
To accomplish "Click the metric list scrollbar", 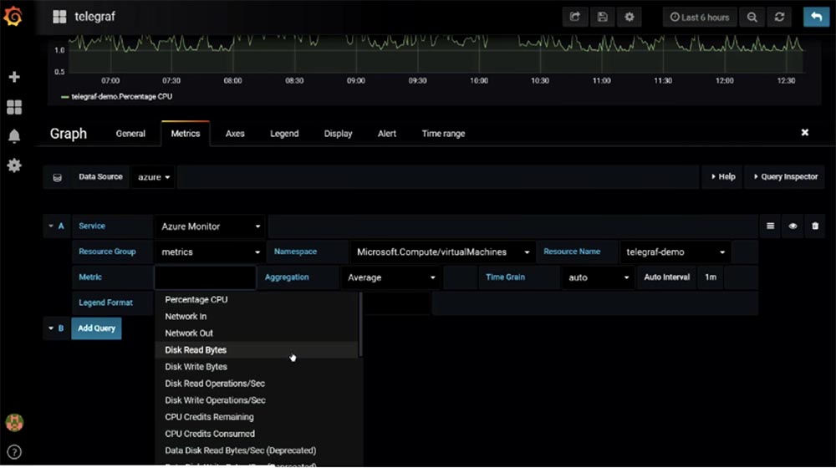I will point(361,325).
